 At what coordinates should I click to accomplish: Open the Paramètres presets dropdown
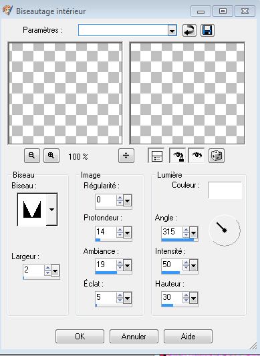172,30
